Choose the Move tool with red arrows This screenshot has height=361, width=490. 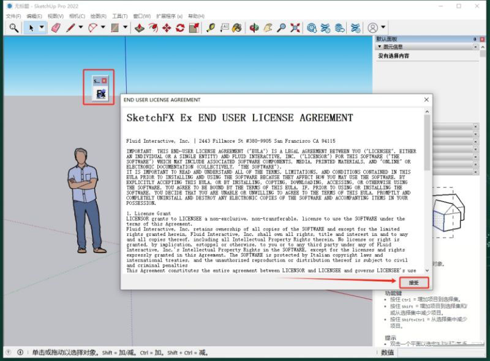(x=167, y=28)
